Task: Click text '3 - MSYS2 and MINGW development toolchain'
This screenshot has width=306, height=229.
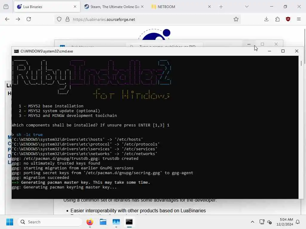Action: pyautogui.click(x=68, y=116)
